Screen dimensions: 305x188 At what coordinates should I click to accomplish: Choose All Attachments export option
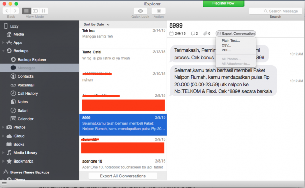(x=235, y=64)
